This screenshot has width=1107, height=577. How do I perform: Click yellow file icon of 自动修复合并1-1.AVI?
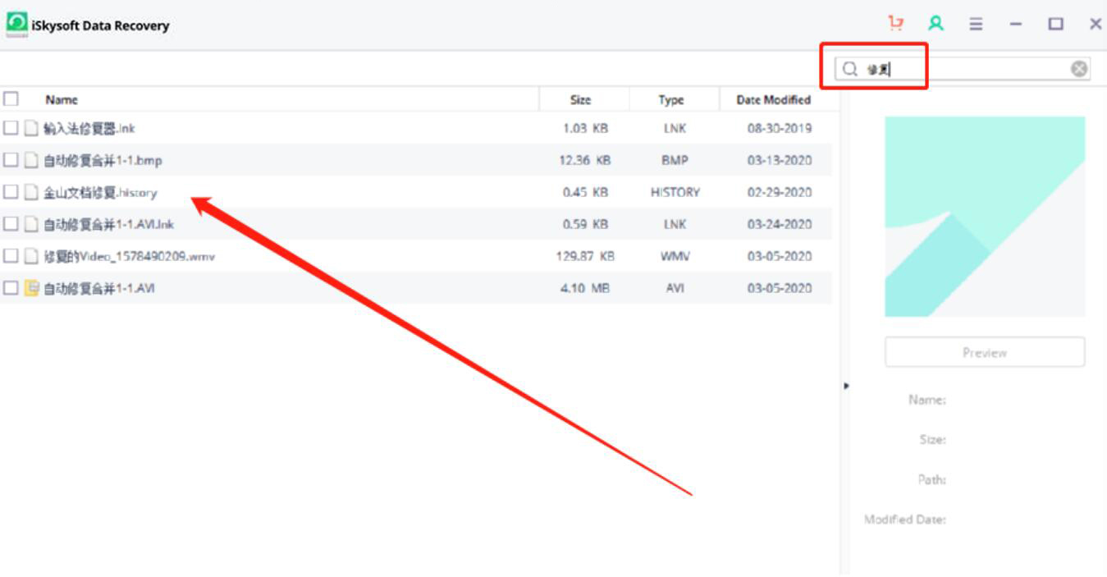pos(31,288)
